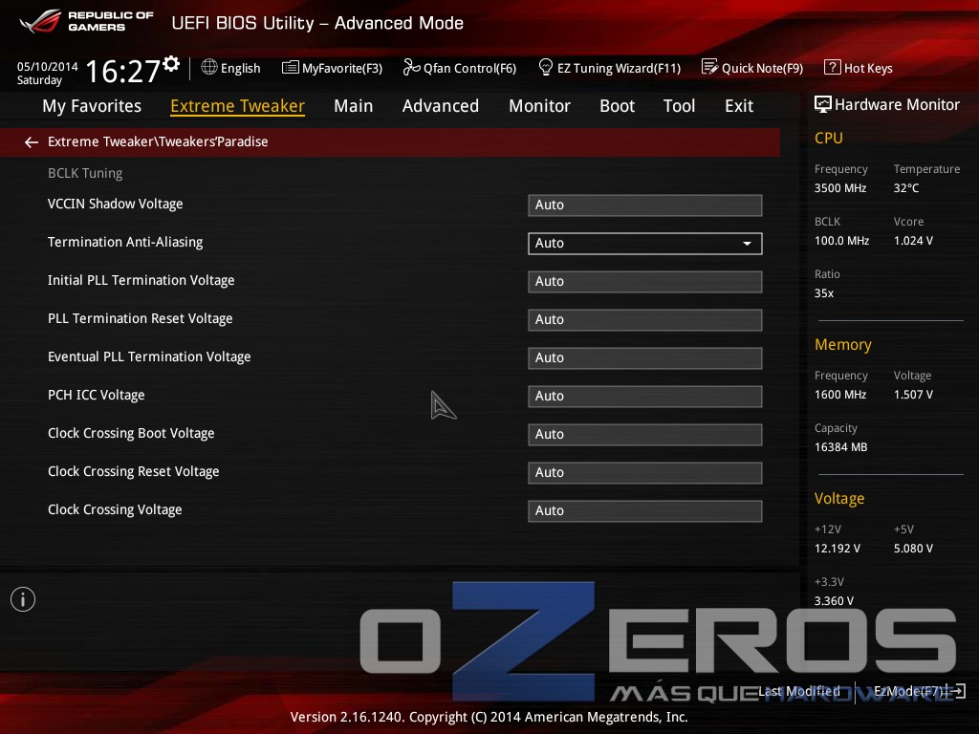Click the memory frequency value 1600 MHz

[840, 395]
